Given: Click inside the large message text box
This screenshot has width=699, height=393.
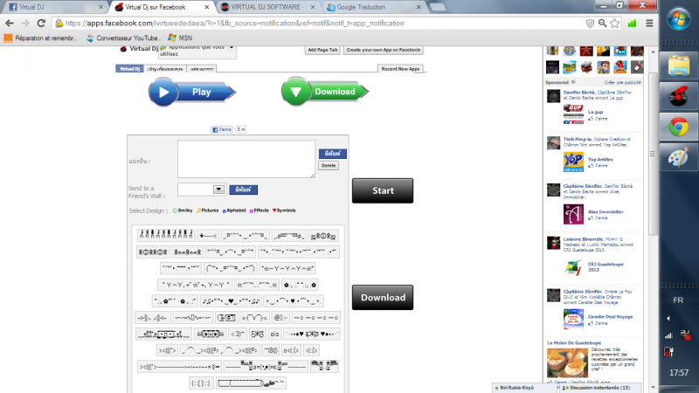Looking at the screenshot, I should [x=246, y=159].
